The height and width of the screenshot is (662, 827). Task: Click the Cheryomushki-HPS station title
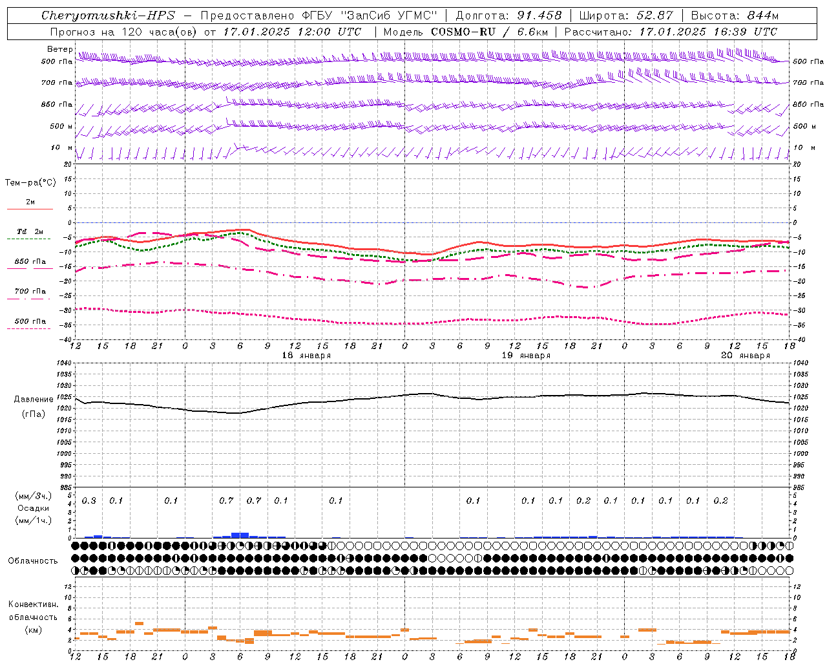[108, 16]
